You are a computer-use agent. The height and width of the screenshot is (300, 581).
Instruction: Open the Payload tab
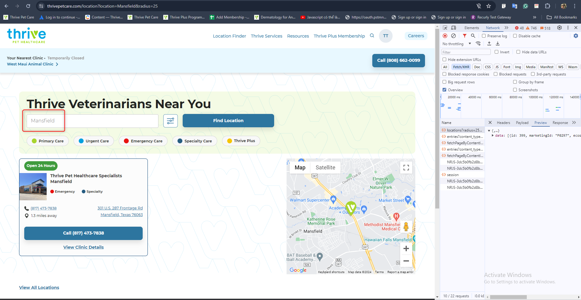522,122
